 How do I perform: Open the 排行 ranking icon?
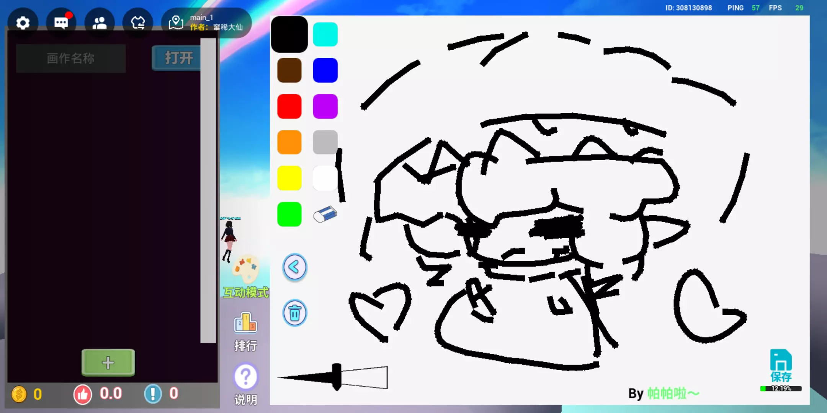click(245, 323)
